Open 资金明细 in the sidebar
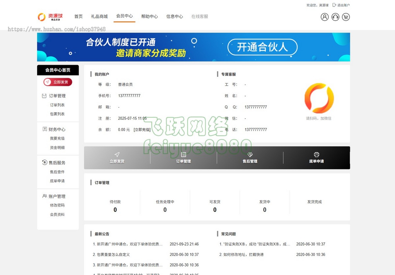This screenshot has height=275, width=395. pos(57,148)
